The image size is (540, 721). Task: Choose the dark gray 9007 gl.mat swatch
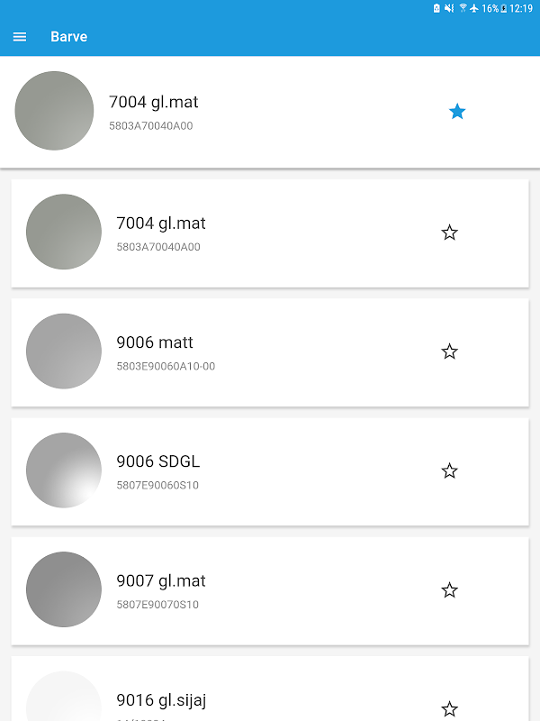point(64,589)
